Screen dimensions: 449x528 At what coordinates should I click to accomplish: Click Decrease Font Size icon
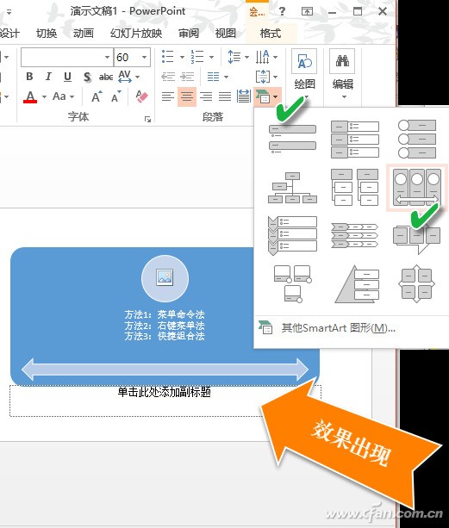coord(115,97)
